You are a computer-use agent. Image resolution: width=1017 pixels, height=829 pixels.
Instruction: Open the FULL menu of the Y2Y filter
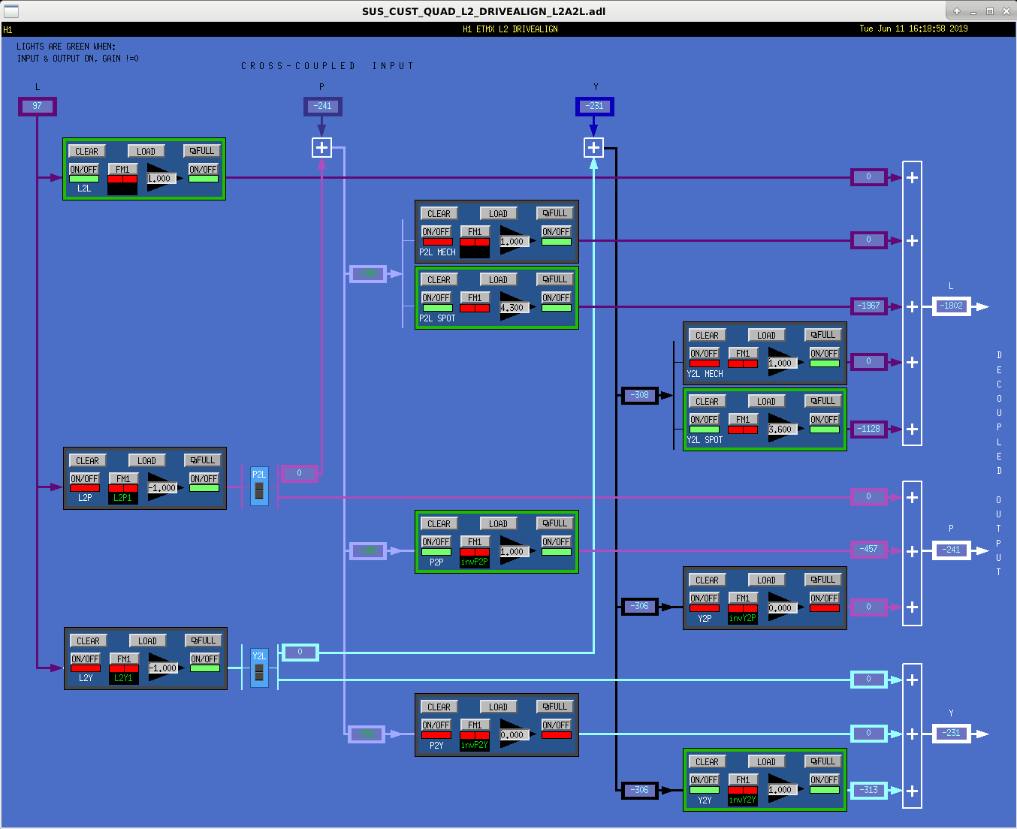click(x=823, y=761)
